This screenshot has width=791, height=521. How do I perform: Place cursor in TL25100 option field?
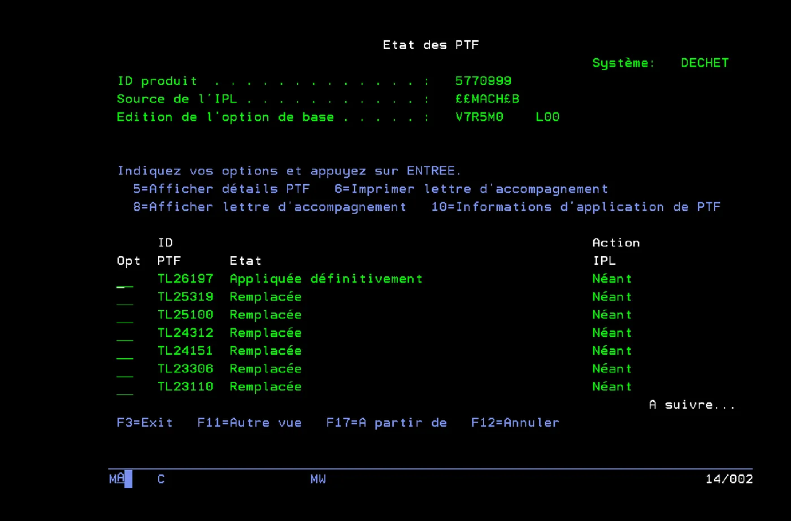(x=125, y=315)
